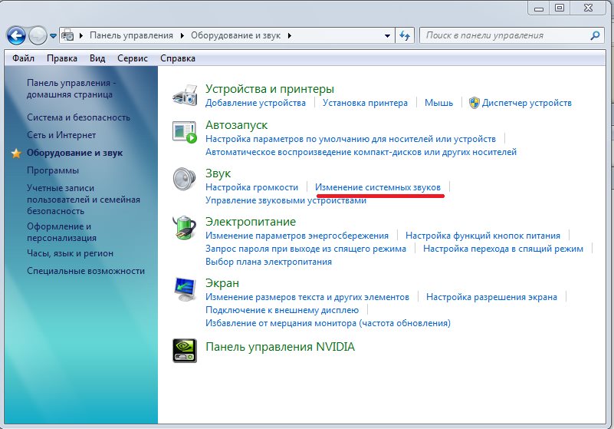Open Система и безопасность category

coord(78,117)
